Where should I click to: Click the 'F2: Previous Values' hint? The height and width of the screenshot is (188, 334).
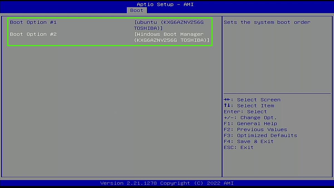click(255, 130)
